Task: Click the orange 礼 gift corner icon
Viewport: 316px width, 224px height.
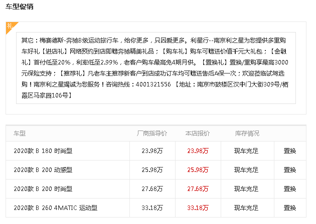Action: (11, 27)
